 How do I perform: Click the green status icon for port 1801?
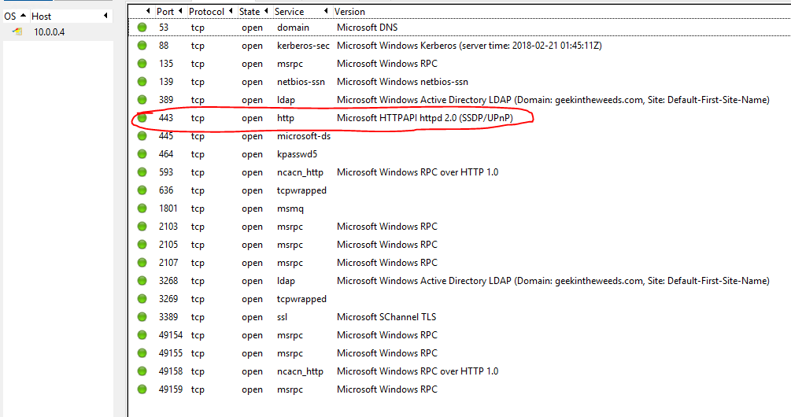click(142, 208)
